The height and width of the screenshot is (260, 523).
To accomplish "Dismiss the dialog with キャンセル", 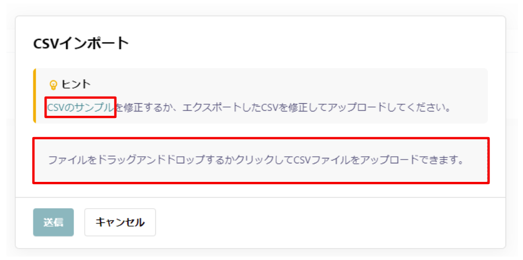I will click(x=120, y=222).
